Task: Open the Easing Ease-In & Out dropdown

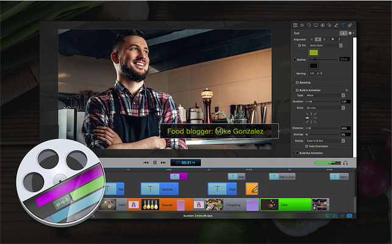Action: tap(326, 141)
